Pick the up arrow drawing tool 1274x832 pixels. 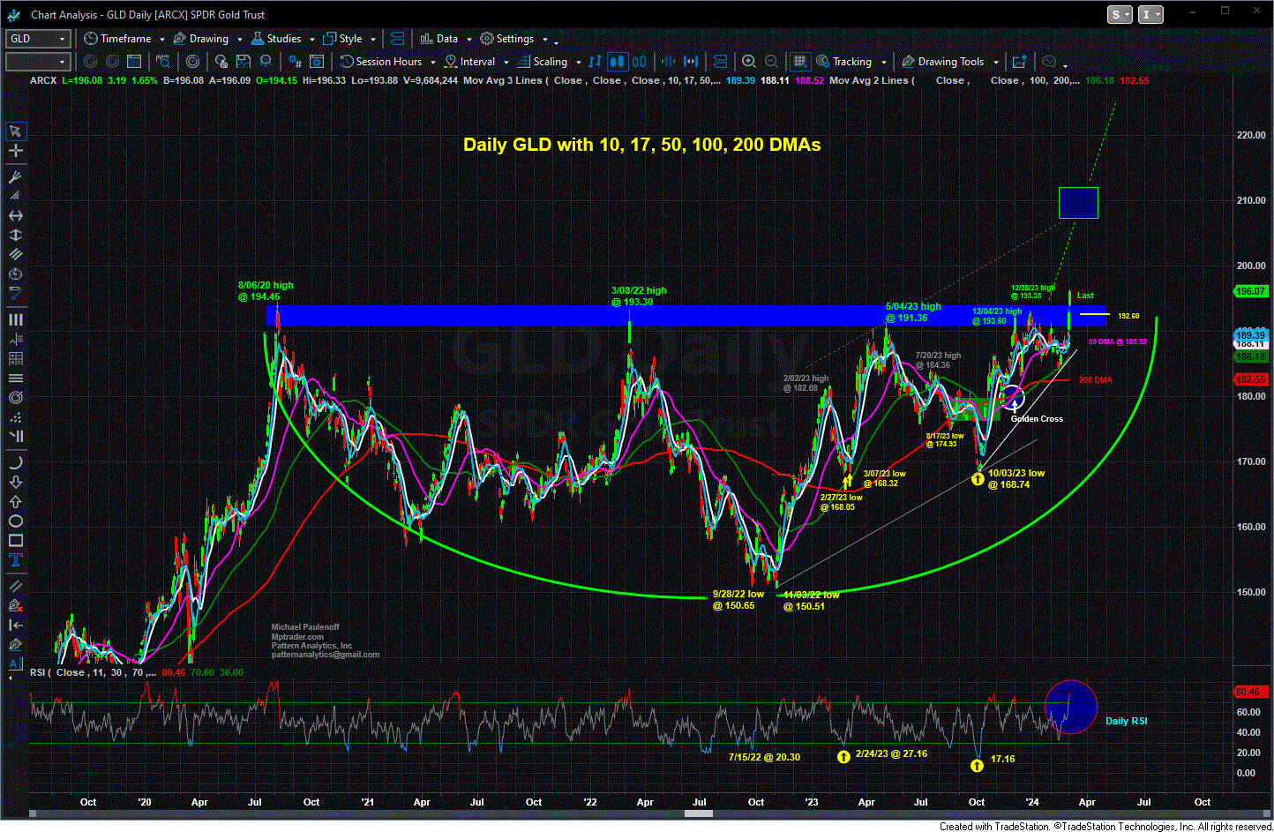tap(16, 502)
